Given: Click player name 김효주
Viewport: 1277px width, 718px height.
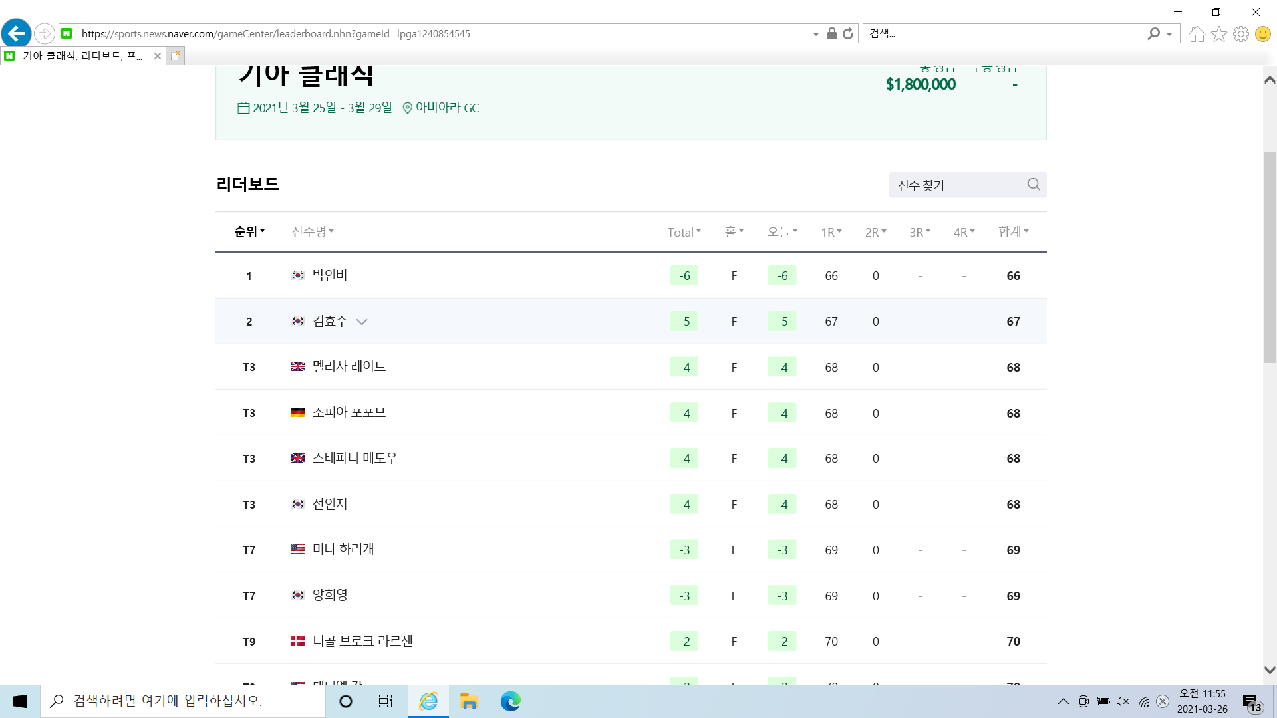Looking at the screenshot, I should (330, 321).
